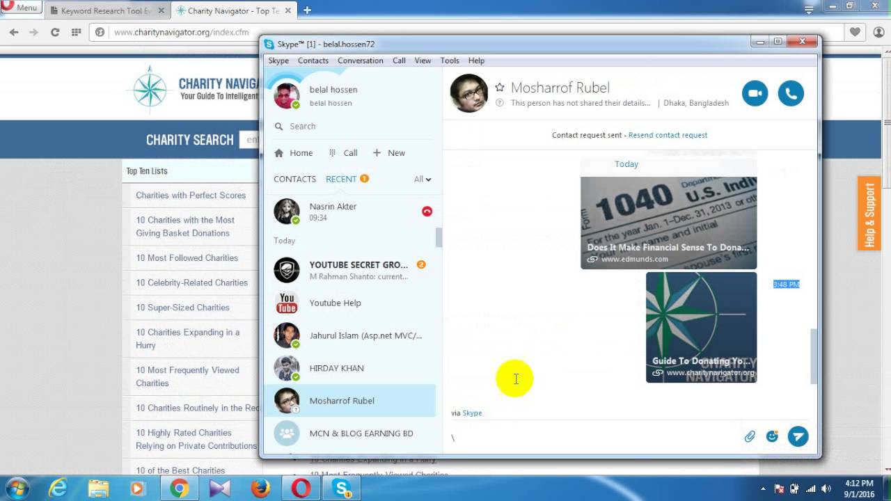Switch to the RECENT tab
Screen dimensions: 891x501
pyautogui.click(x=341, y=179)
